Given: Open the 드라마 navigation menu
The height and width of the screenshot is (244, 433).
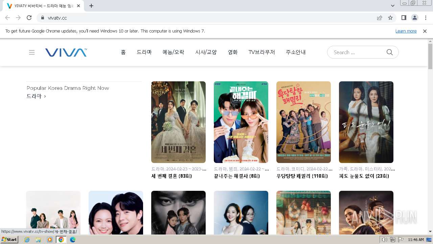Looking at the screenshot, I should (x=144, y=52).
